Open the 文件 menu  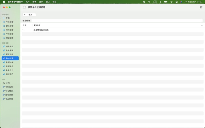coord(28,2)
